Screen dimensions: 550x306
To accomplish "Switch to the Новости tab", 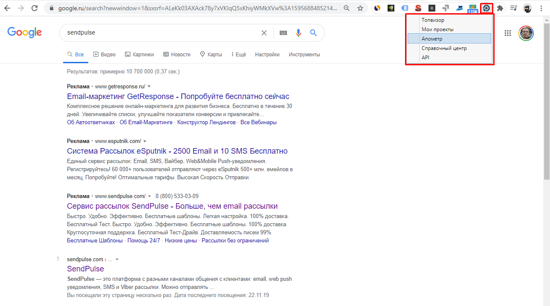I will [x=177, y=55].
